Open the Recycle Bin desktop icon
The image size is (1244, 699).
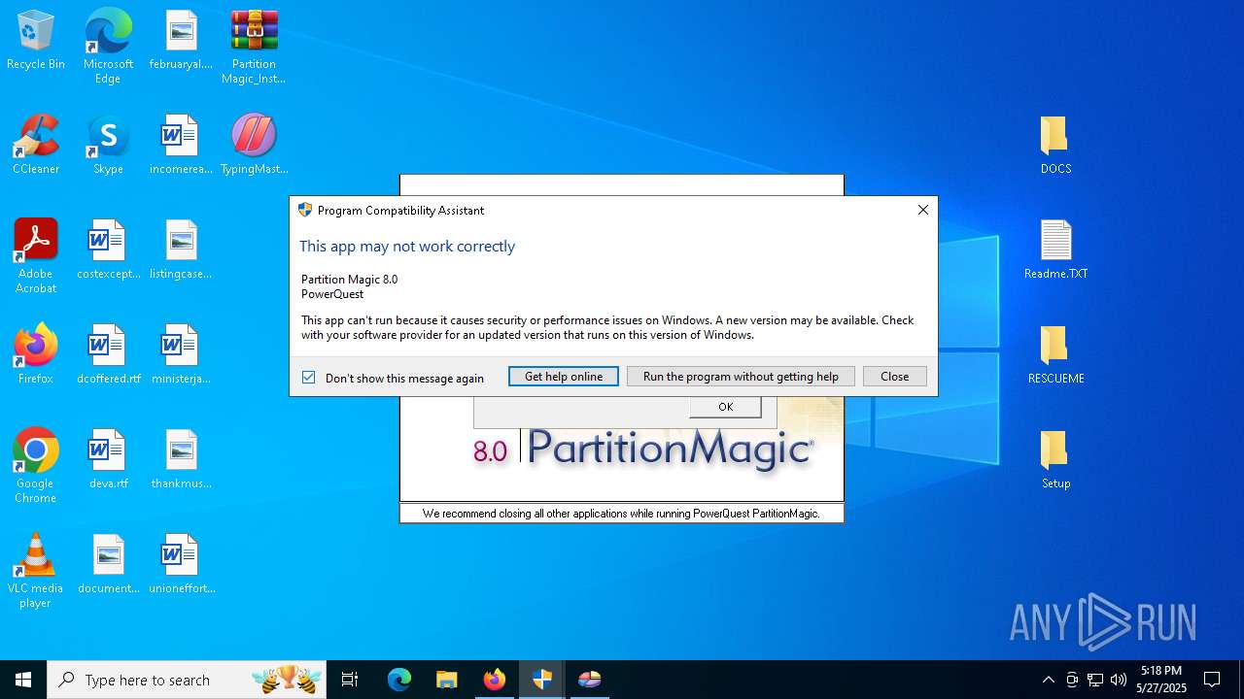click(x=36, y=41)
